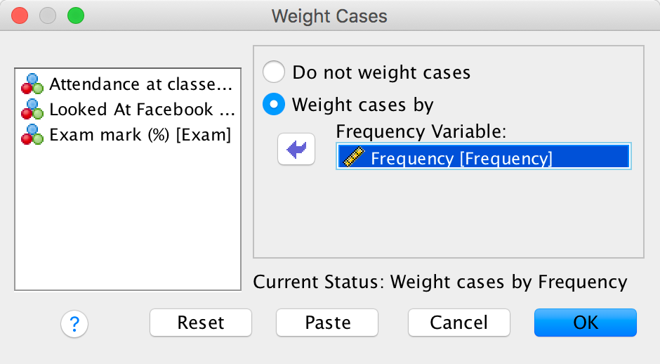This screenshot has height=364, width=660.
Task: Cancel the Weight Cases dialog
Action: (459, 323)
